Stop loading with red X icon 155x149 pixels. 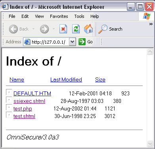click(x=63, y=29)
